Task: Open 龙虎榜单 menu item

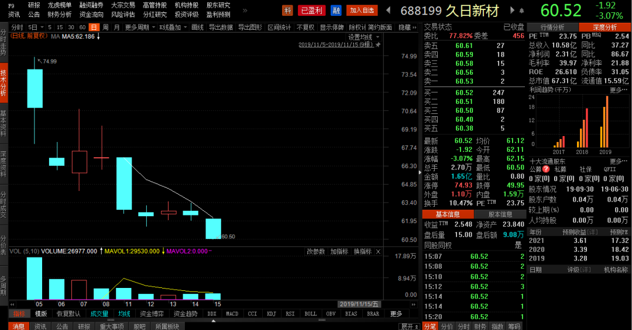Action: pyautogui.click(x=59, y=5)
